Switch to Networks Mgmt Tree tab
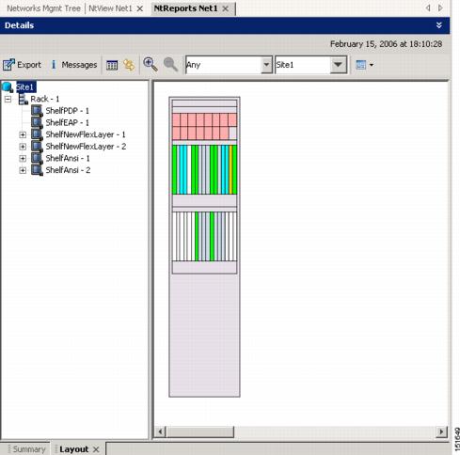Viewport: 460px width, 455px height. [x=43, y=8]
